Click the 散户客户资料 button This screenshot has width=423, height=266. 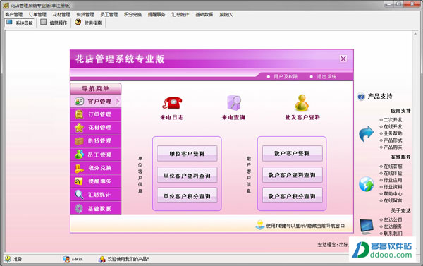292,153
